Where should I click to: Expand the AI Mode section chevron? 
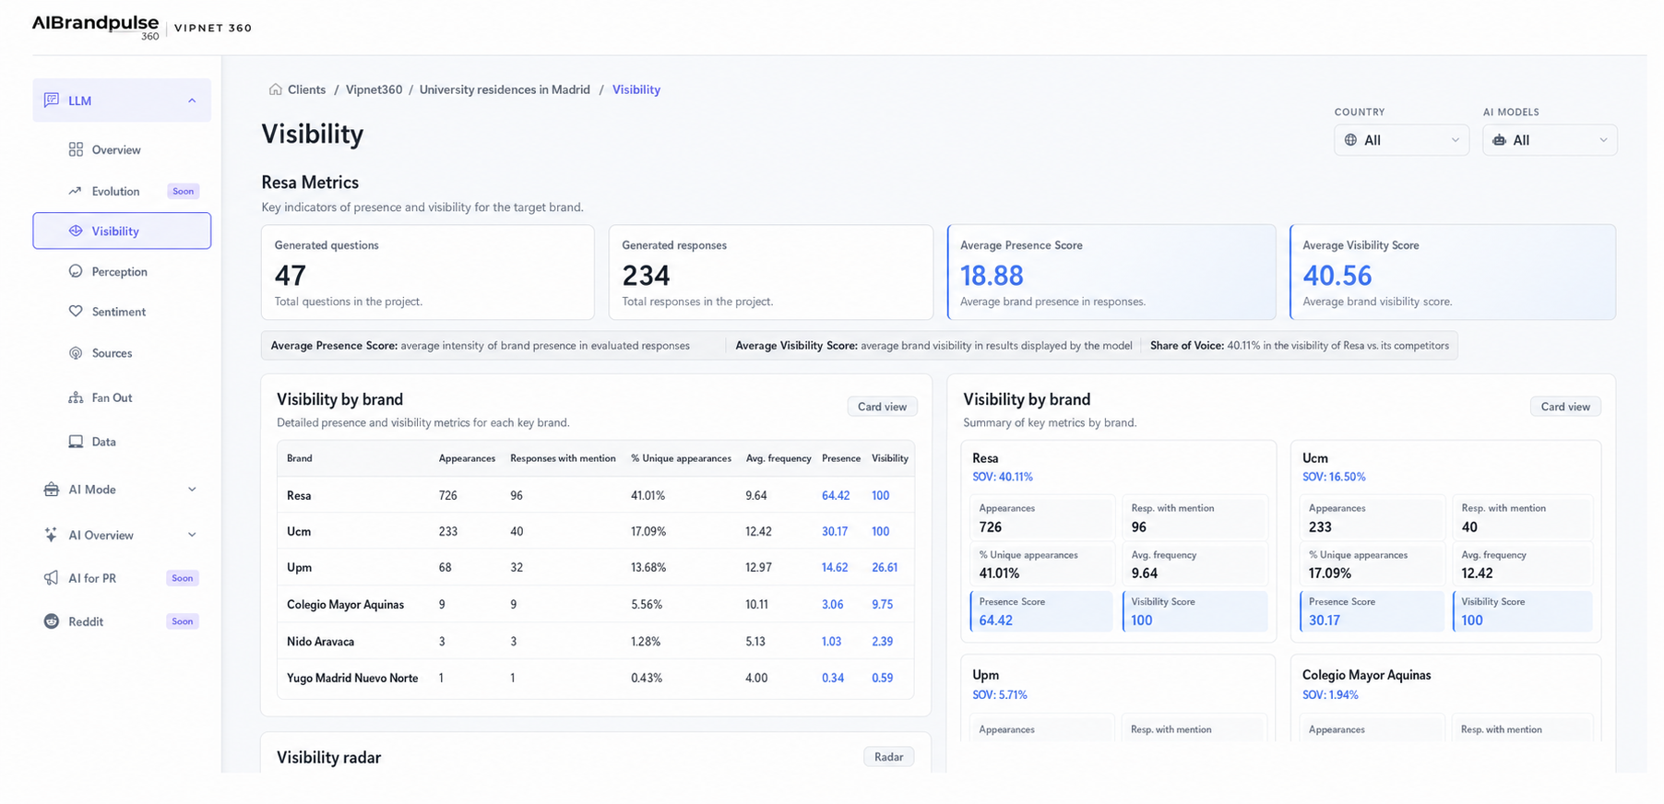coord(192,490)
